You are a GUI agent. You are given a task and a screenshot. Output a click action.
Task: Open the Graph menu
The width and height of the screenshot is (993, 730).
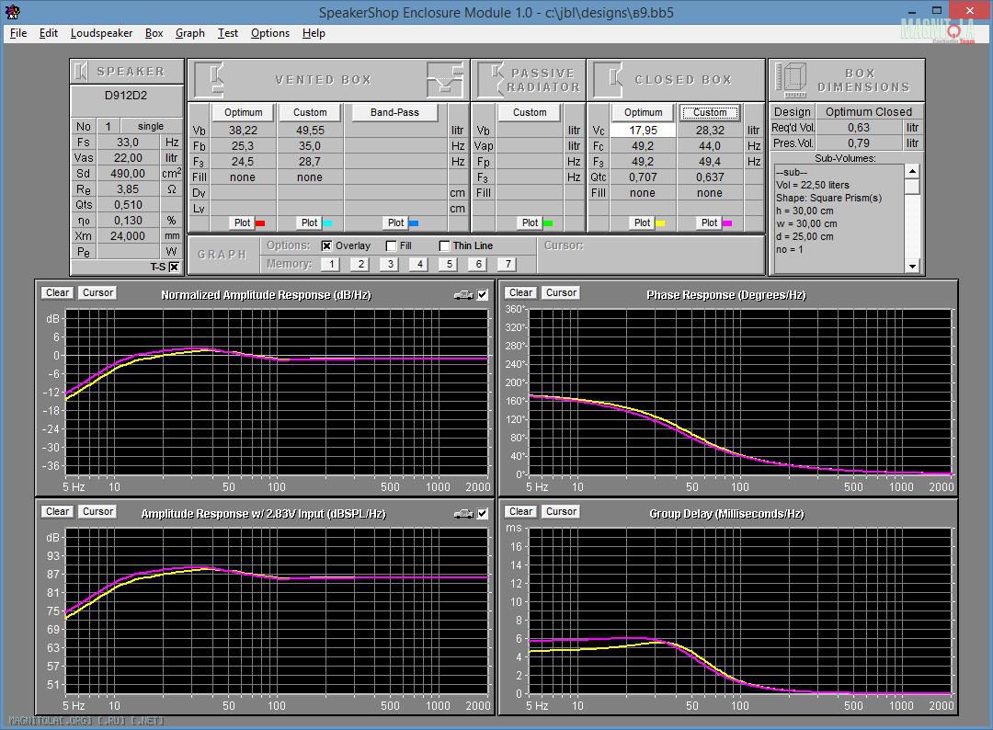tap(190, 33)
